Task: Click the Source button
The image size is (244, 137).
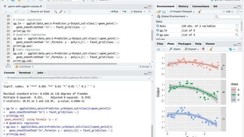Action: pos(136,11)
